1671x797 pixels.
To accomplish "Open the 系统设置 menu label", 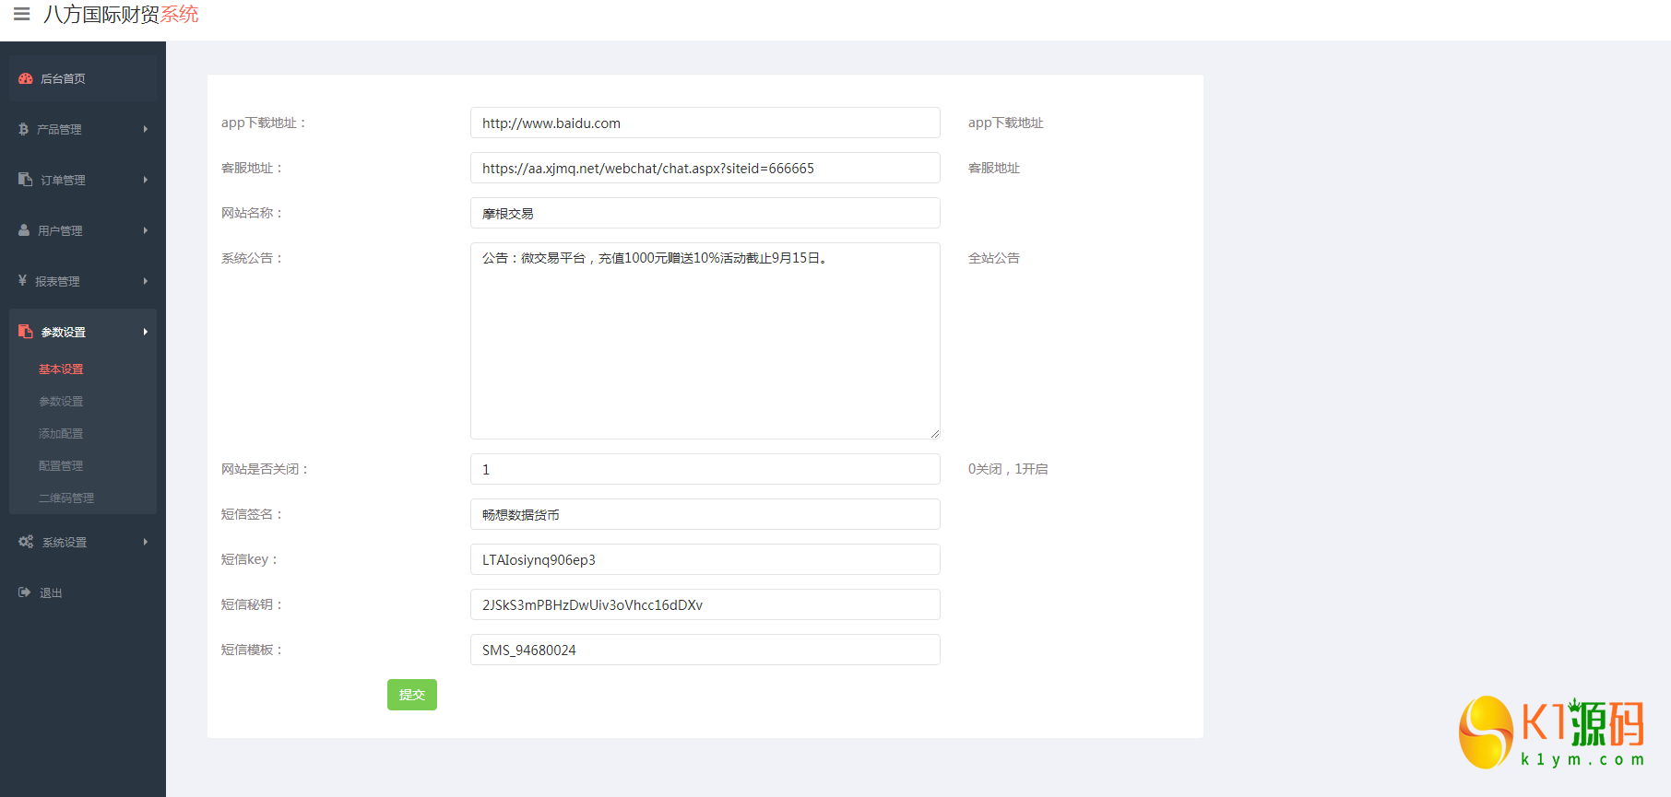I will coord(65,543).
